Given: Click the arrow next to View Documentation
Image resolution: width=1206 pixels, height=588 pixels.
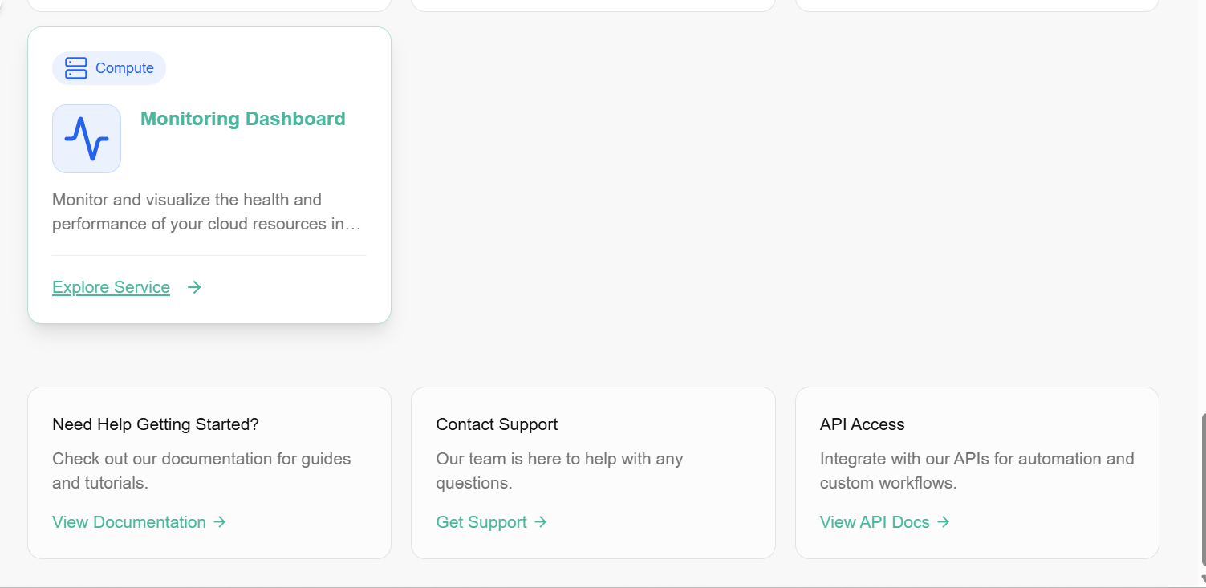Looking at the screenshot, I should point(220,522).
